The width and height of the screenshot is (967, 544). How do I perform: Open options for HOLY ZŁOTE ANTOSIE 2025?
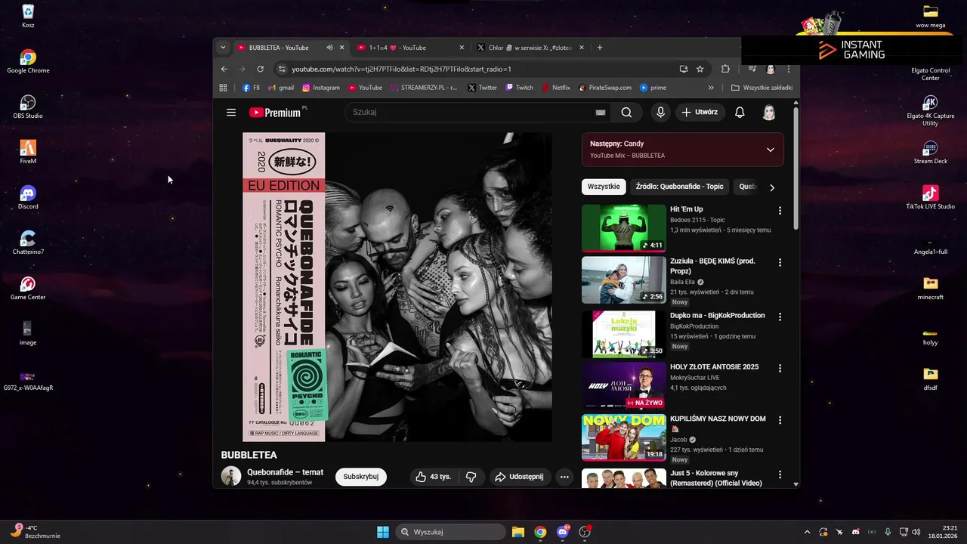pyautogui.click(x=780, y=369)
